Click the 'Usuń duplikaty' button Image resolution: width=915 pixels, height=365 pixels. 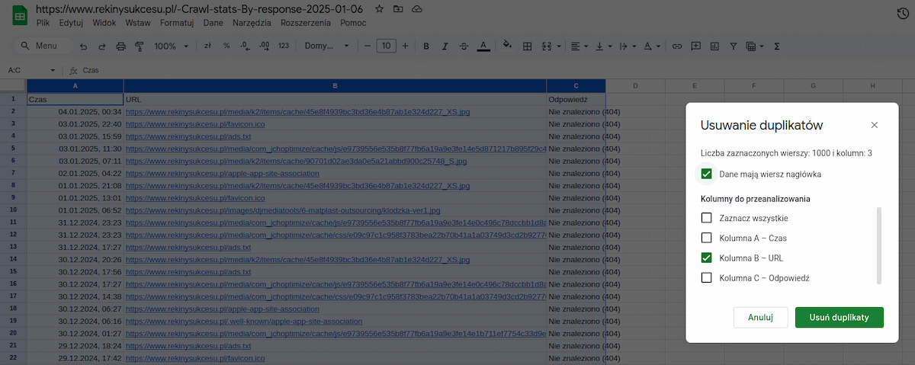tap(839, 317)
